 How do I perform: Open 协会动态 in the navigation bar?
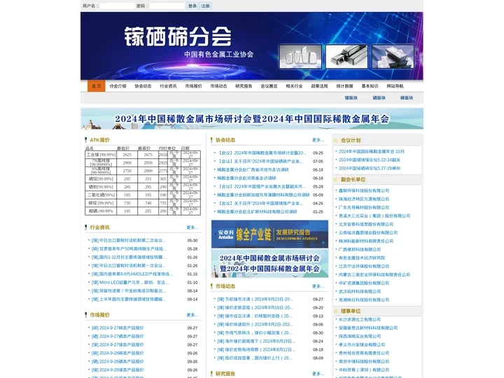click(143, 86)
